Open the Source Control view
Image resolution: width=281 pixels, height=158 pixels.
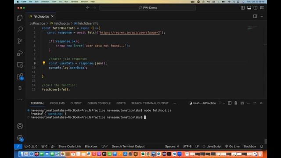pyautogui.click(x=20, y=41)
